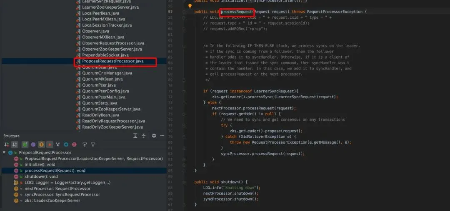This screenshot has width=450, height=211.
Task: Toggle Show Properties purple p button
Action: click(x=33, y=144)
